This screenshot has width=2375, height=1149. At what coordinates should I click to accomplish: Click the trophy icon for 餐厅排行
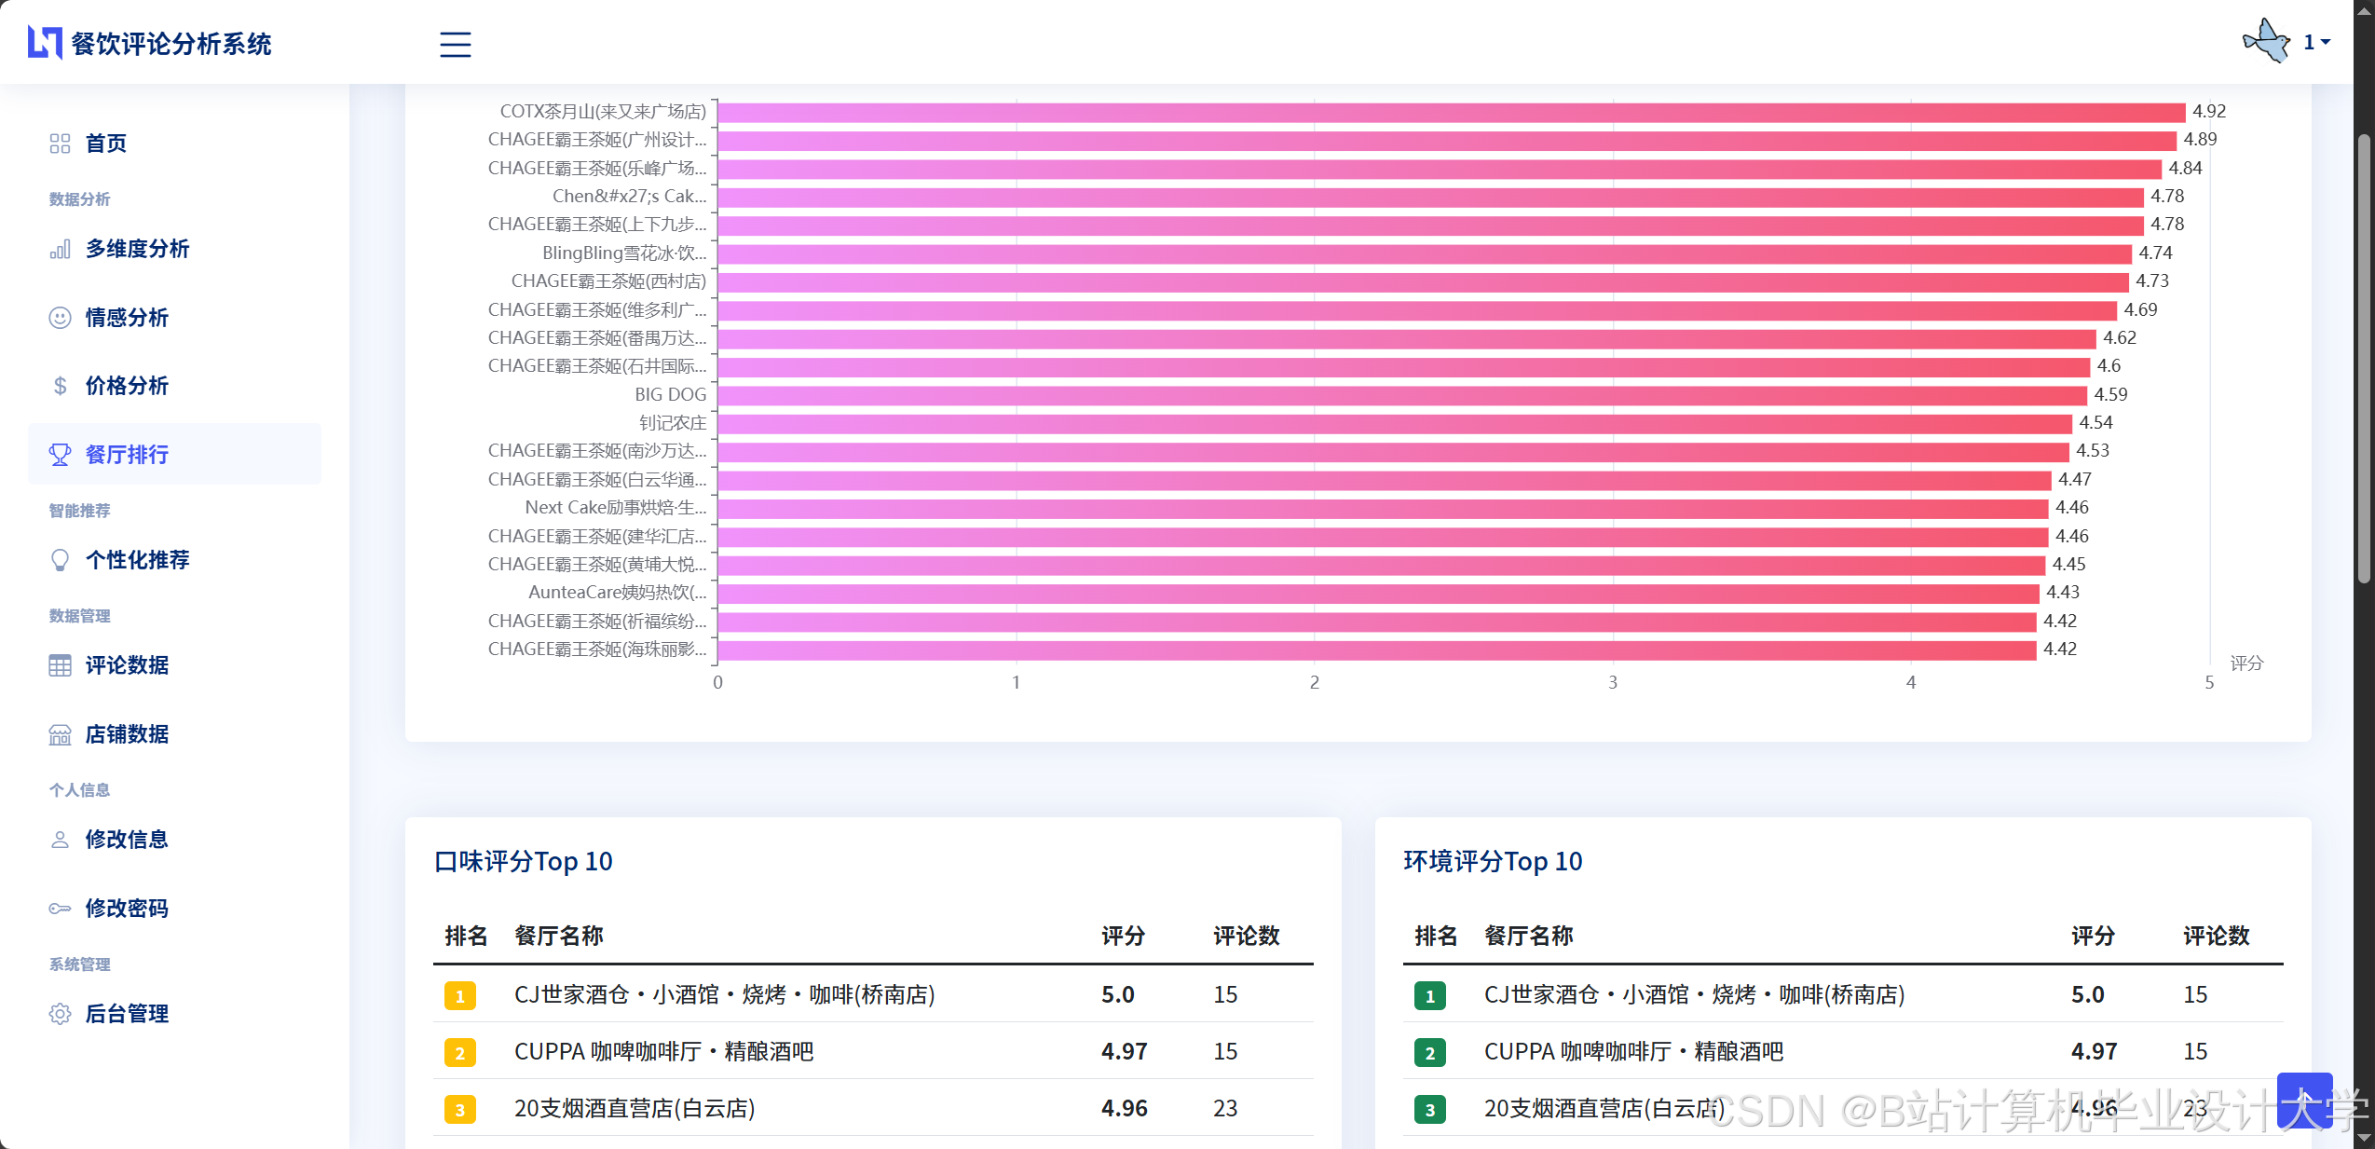pos(60,455)
